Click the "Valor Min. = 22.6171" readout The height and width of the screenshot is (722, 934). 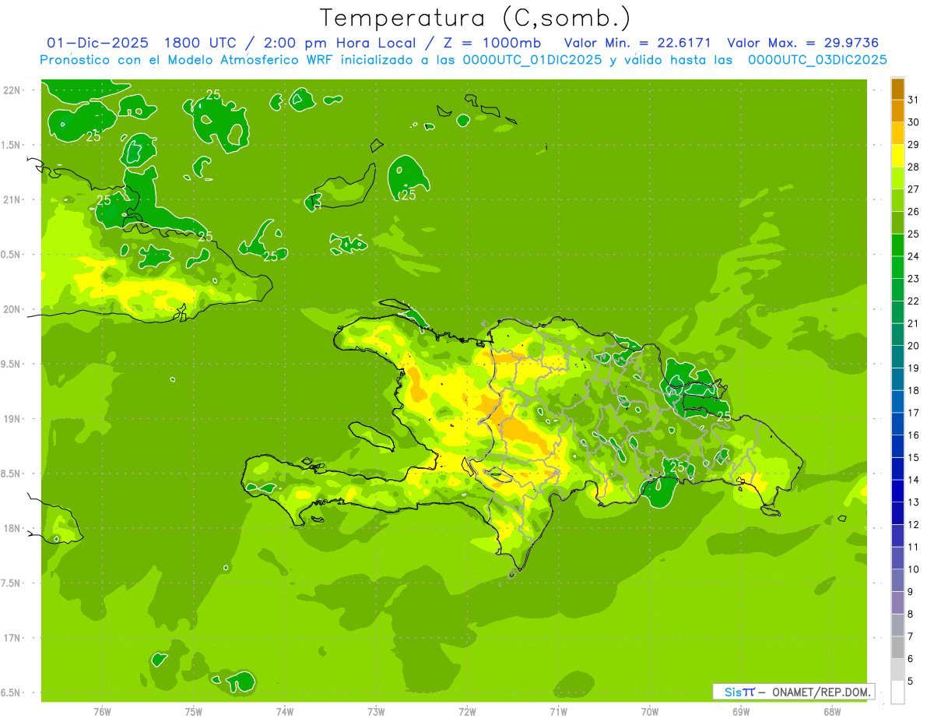(637, 43)
